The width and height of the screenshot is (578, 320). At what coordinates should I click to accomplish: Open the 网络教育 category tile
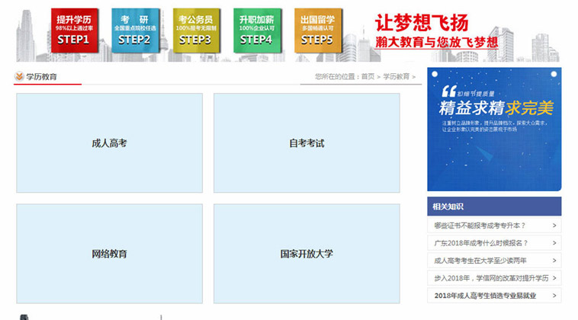pyautogui.click(x=109, y=254)
